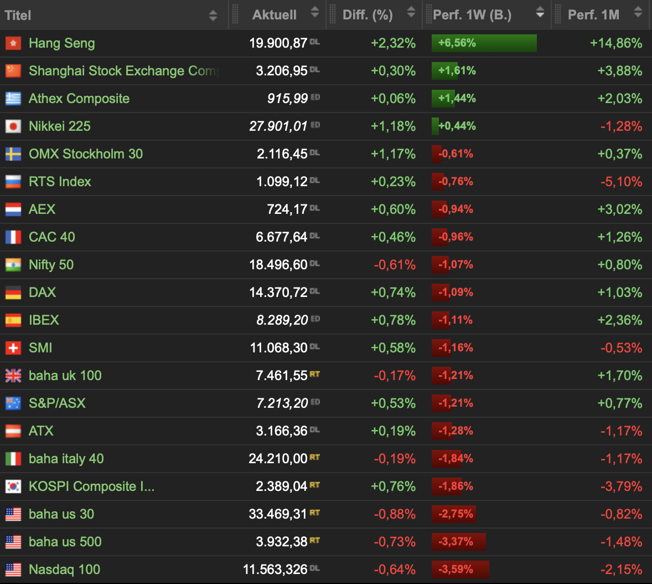The width and height of the screenshot is (652, 584).
Task: Open the Nasdaq 100 index link
Action: [x=64, y=570]
